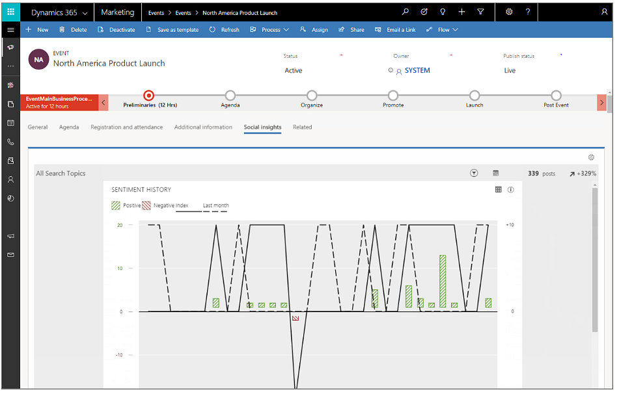Viewport: 619px width, 394px height.
Task: Click the Delete button
Action: 73,29
